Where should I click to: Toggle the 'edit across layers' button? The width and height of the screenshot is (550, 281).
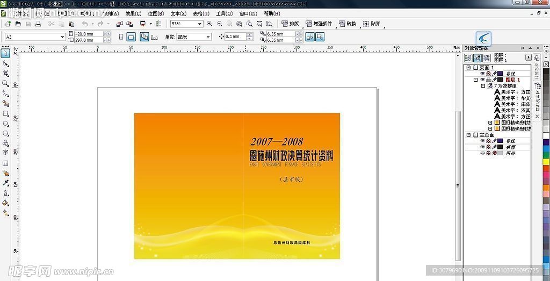click(477, 58)
